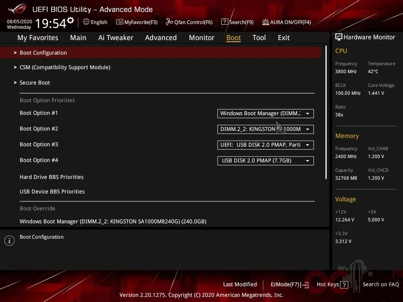This screenshot has width=403, height=302.
Task: Click Memory Frequency 2400 MHz
Action: tap(346, 157)
